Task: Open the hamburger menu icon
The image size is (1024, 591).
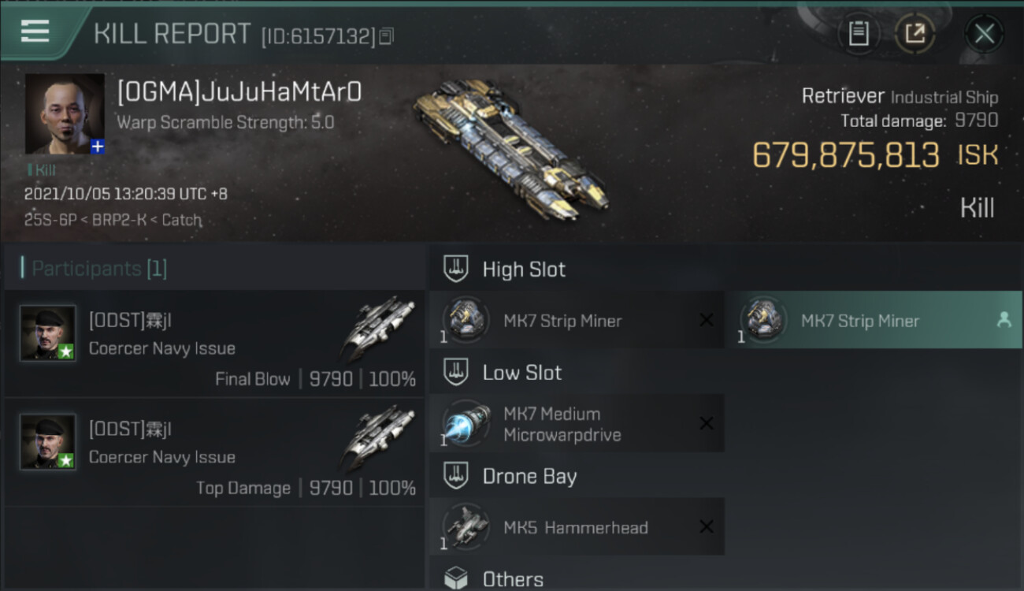Action: coord(35,31)
